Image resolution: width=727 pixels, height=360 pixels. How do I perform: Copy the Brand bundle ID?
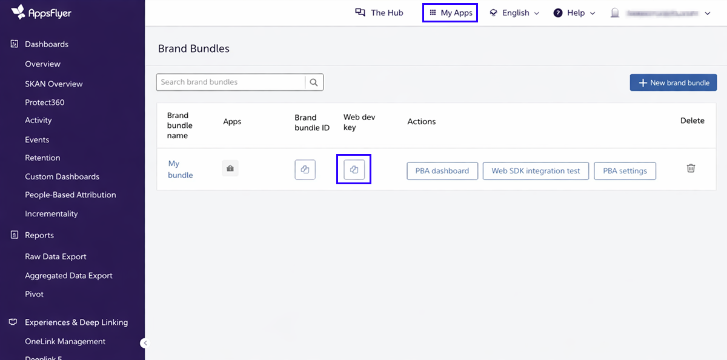click(305, 170)
